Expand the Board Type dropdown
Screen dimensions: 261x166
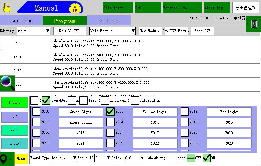tap(64, 158)
